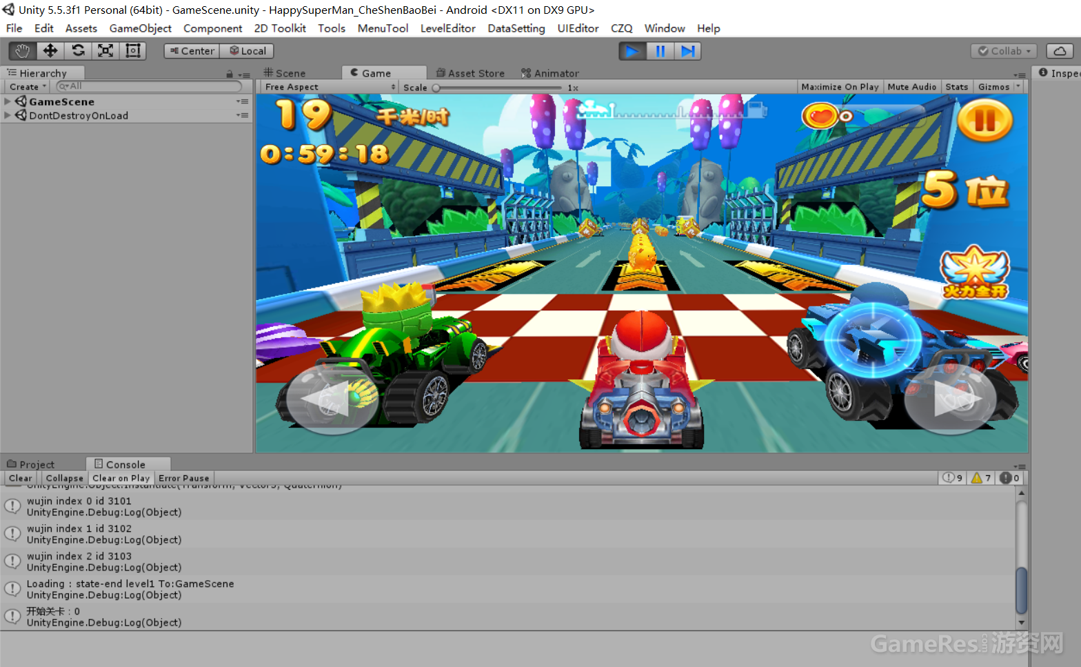1081x667 pixels.
Task: Toggle Error Pause in Console
Action: point(183,478)
